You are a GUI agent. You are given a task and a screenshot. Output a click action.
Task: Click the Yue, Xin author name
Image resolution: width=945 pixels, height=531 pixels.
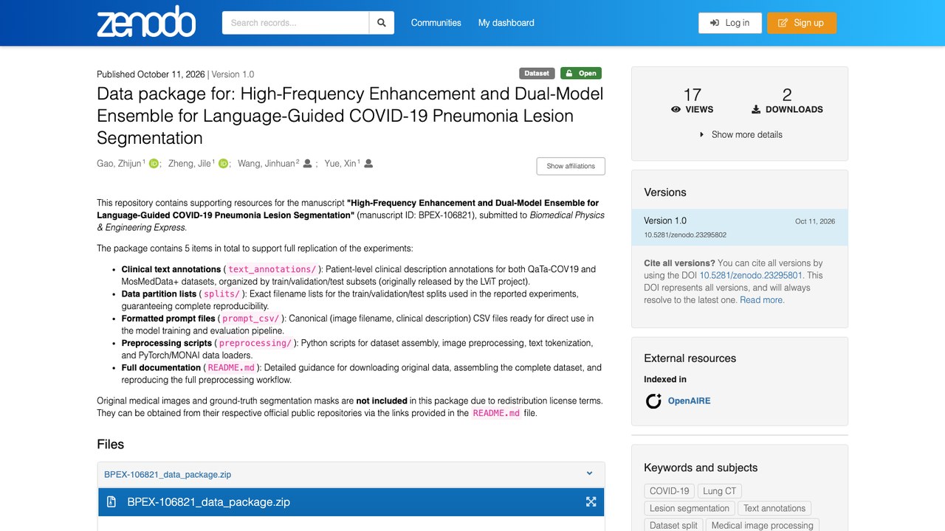(340, 164)
